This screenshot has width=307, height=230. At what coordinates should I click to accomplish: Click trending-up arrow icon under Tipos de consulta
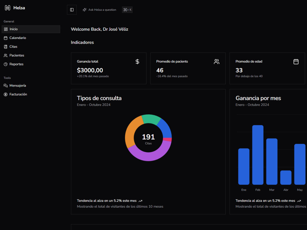pyautogui.click(x=140, y=201)
